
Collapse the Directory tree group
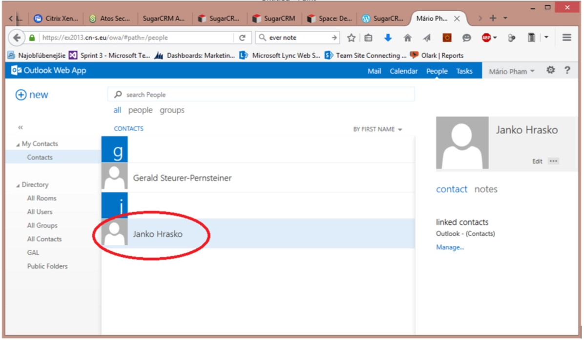pyautogui.click(x=18, y=185)
